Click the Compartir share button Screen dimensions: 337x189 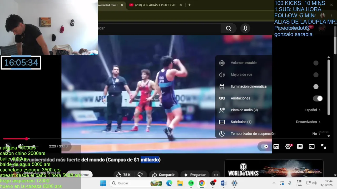[163, 175]
